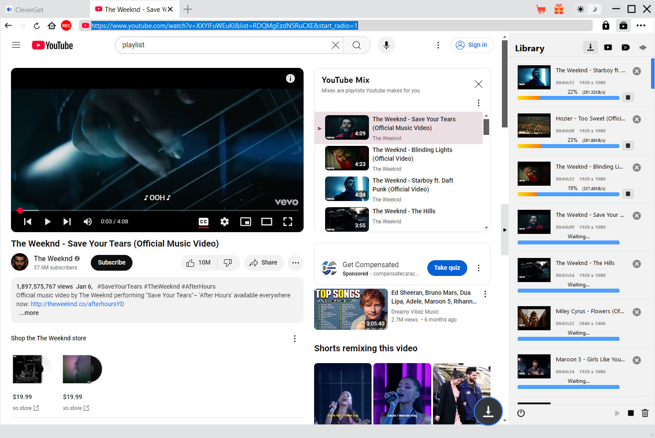Open the three-dot browser menu
The width and height of the screenshot is (655, 438).
point(641,25)
